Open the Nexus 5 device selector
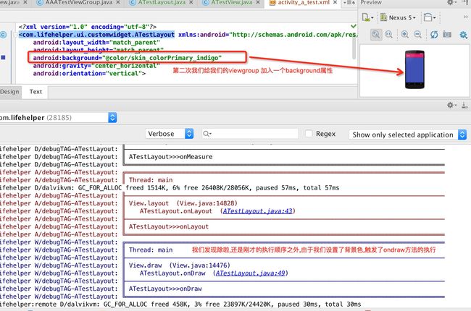 (398, 17)
